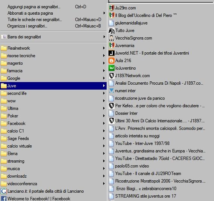
Task: Click the paolo65.com video page icon
Action: [112, 166]
